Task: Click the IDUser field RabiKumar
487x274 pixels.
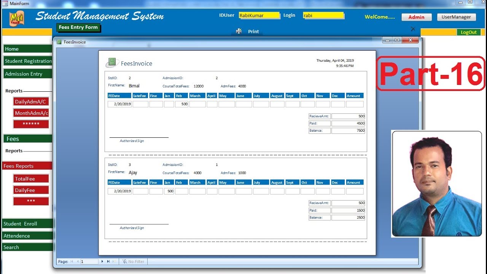Action: tap(259, 16)
